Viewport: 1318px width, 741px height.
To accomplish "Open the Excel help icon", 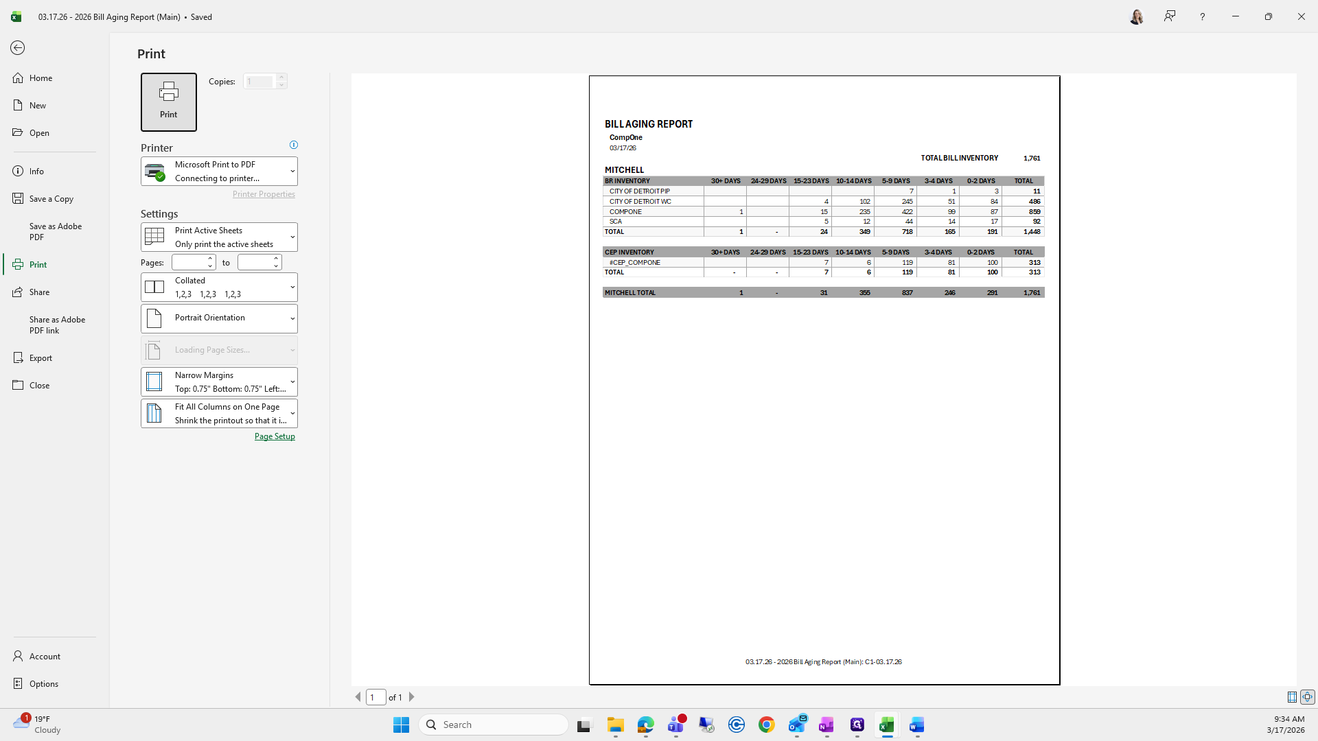I will click(1202, 16).
